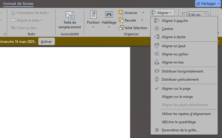Image resolution: width=222 pixels, height=138 pixels.
Task: Open the Volet Sélection pane
Action: [x=133, y=28]
